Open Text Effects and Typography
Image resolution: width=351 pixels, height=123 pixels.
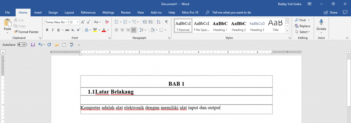tap(86, 30)
